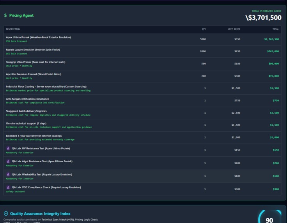The width and height of the screenshot is (287, 223).
Task: Click the Quality Assurance: Integrity Index heading
Action: coord(40,214)
